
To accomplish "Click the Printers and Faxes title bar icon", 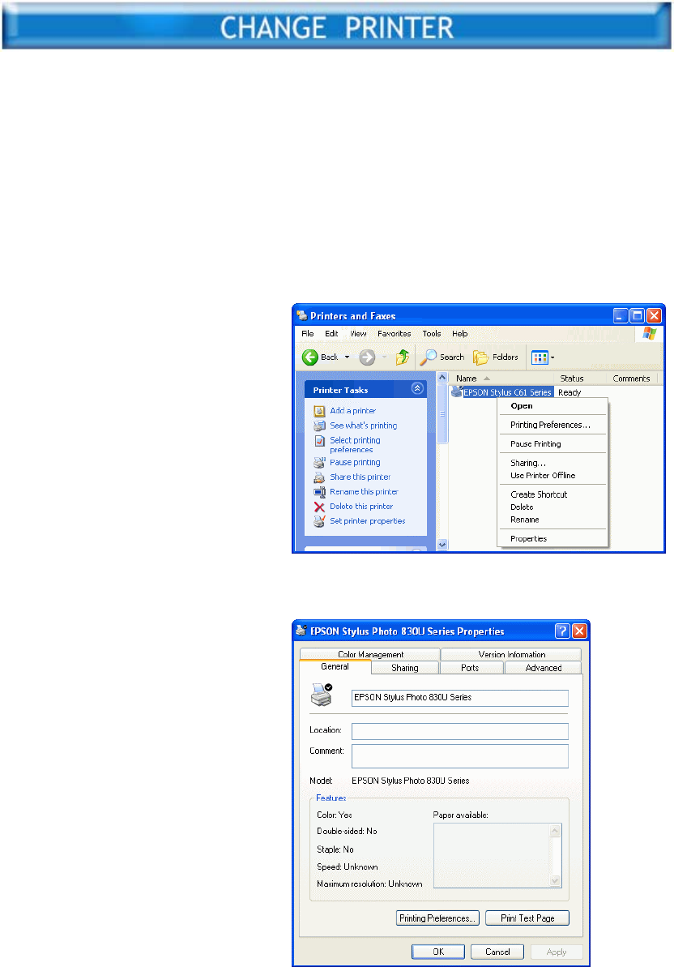I will point(302,315).
